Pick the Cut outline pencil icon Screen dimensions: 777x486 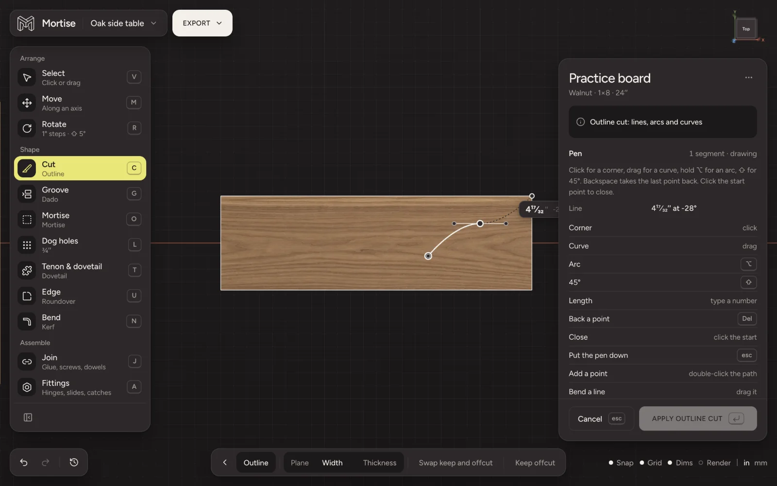click(27, 169)
